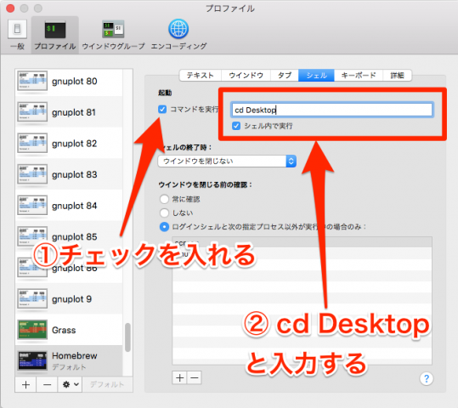Image resolution: width=458 pixels, height=408 pixels.
Task: Remove selected profile with minus button
Action: click(x=48, y=384)
